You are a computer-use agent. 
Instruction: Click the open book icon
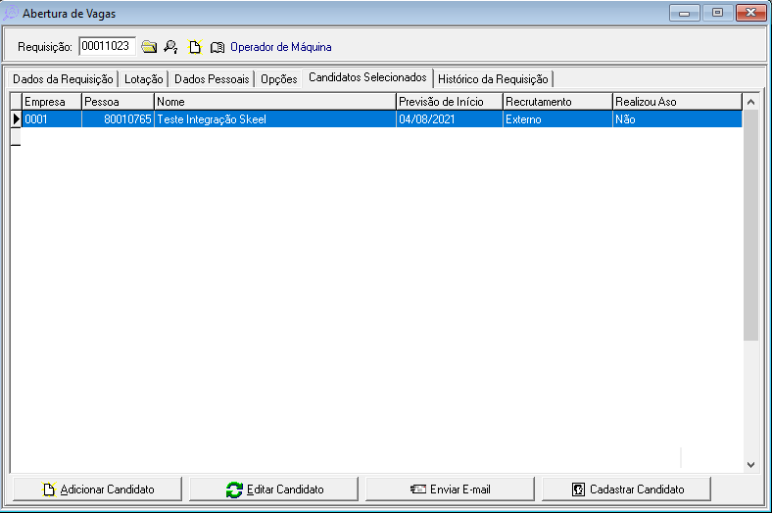click(x=217, y=46)
